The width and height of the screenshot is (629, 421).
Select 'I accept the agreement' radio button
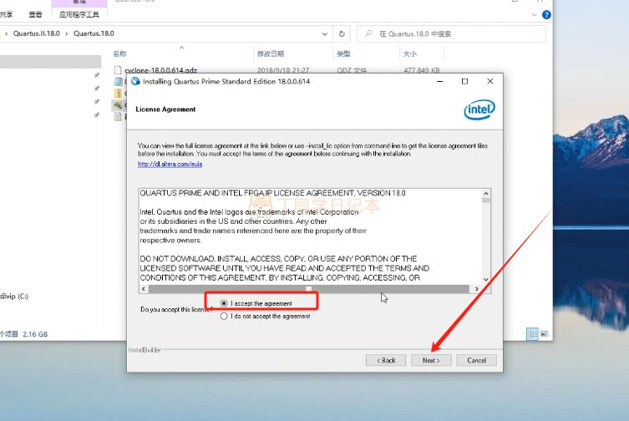click(x=224, y=303)
